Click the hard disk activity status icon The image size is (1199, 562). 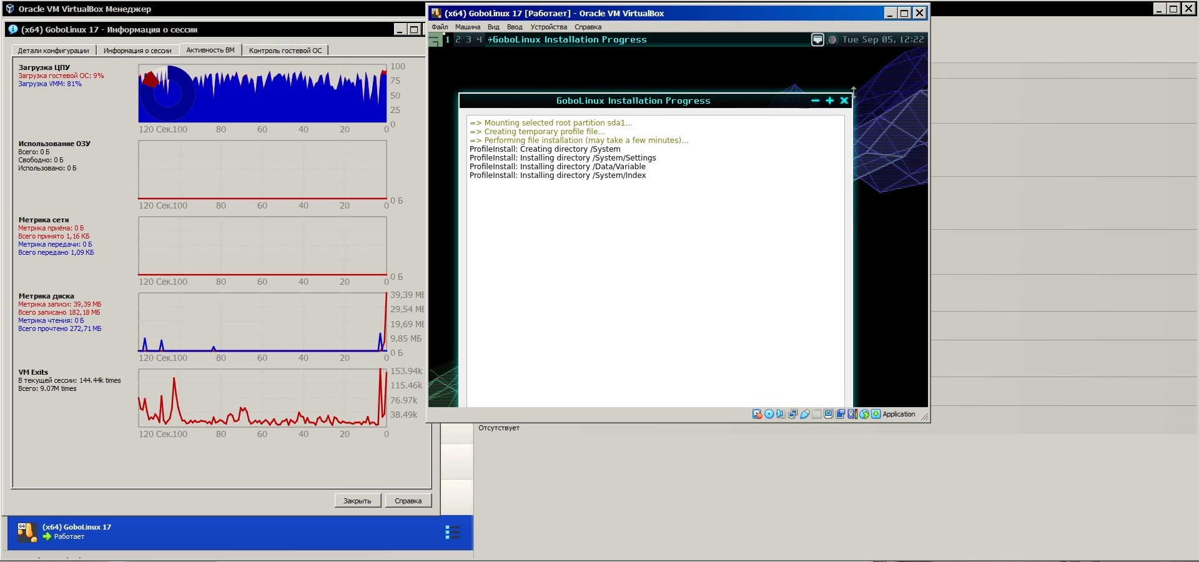coord(757,414)
